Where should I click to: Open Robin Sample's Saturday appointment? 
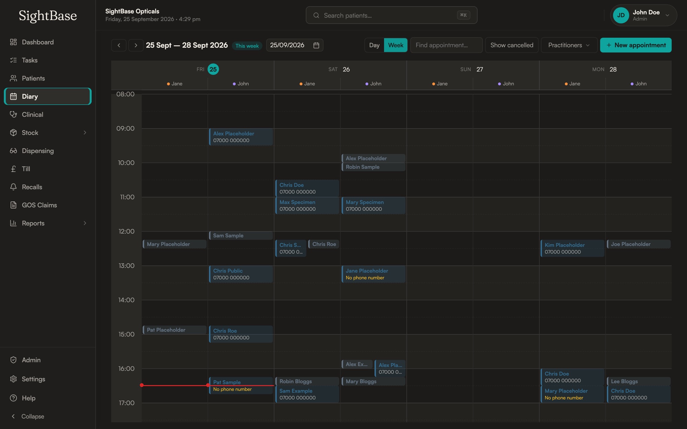point(373,167)
